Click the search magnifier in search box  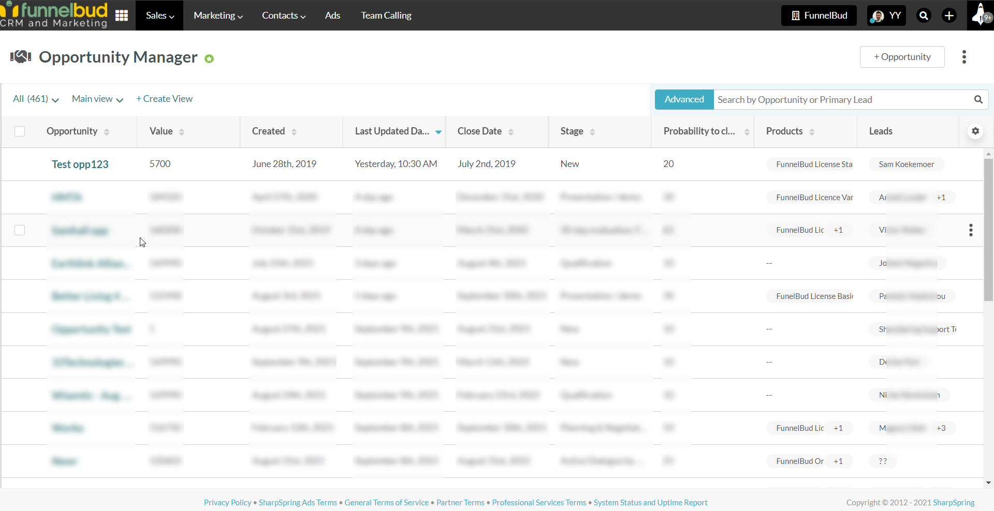(x=978, y=99)
